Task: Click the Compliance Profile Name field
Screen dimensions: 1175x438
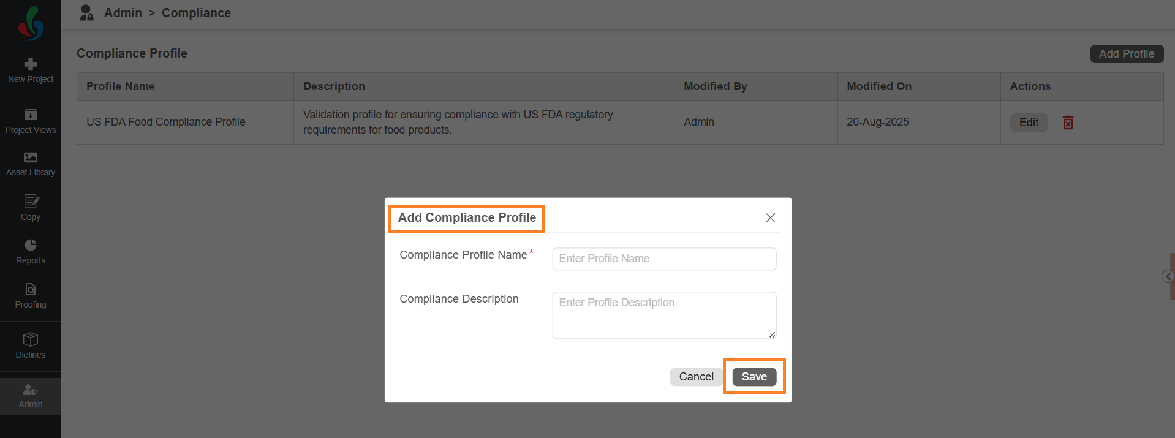Action: pyautogui.click(x=664, y=259)
